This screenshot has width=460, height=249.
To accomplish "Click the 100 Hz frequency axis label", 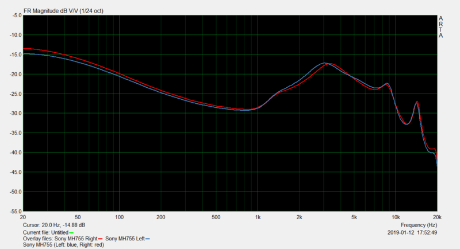I will click(x=119, y=217).
